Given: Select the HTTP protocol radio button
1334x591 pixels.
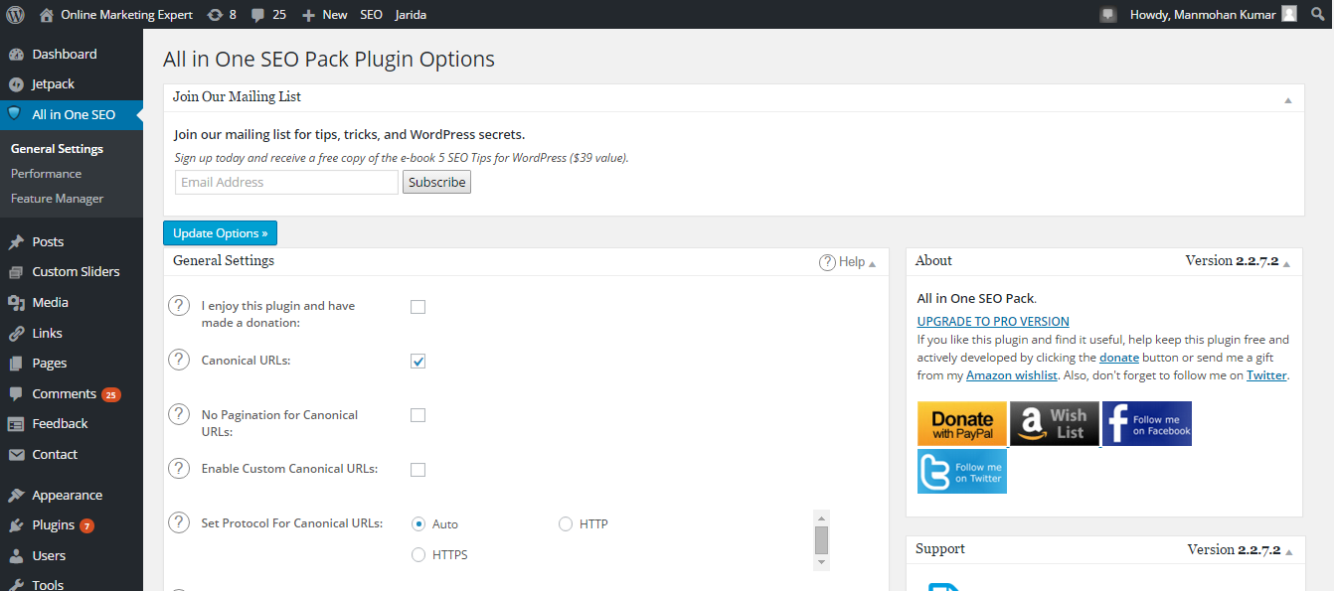Looking at the screenshot, I should pos(566,523).
